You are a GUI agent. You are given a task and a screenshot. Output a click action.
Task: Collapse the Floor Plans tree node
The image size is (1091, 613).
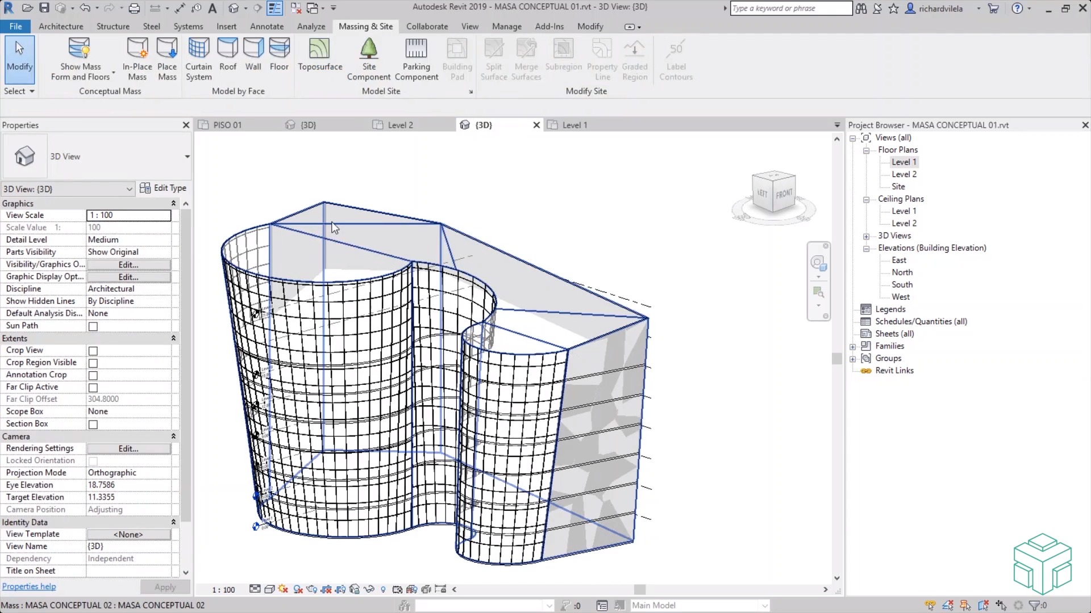(867, 150)
